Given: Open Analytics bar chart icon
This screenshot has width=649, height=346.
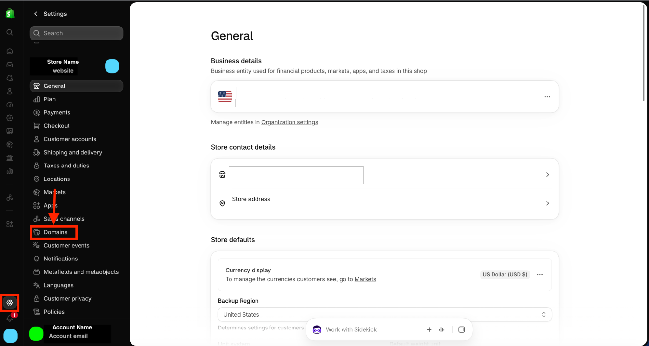Looking at the screenshot, I should (x=10, y=171).
